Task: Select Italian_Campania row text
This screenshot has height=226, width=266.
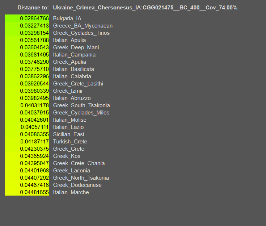Action: 74,55
